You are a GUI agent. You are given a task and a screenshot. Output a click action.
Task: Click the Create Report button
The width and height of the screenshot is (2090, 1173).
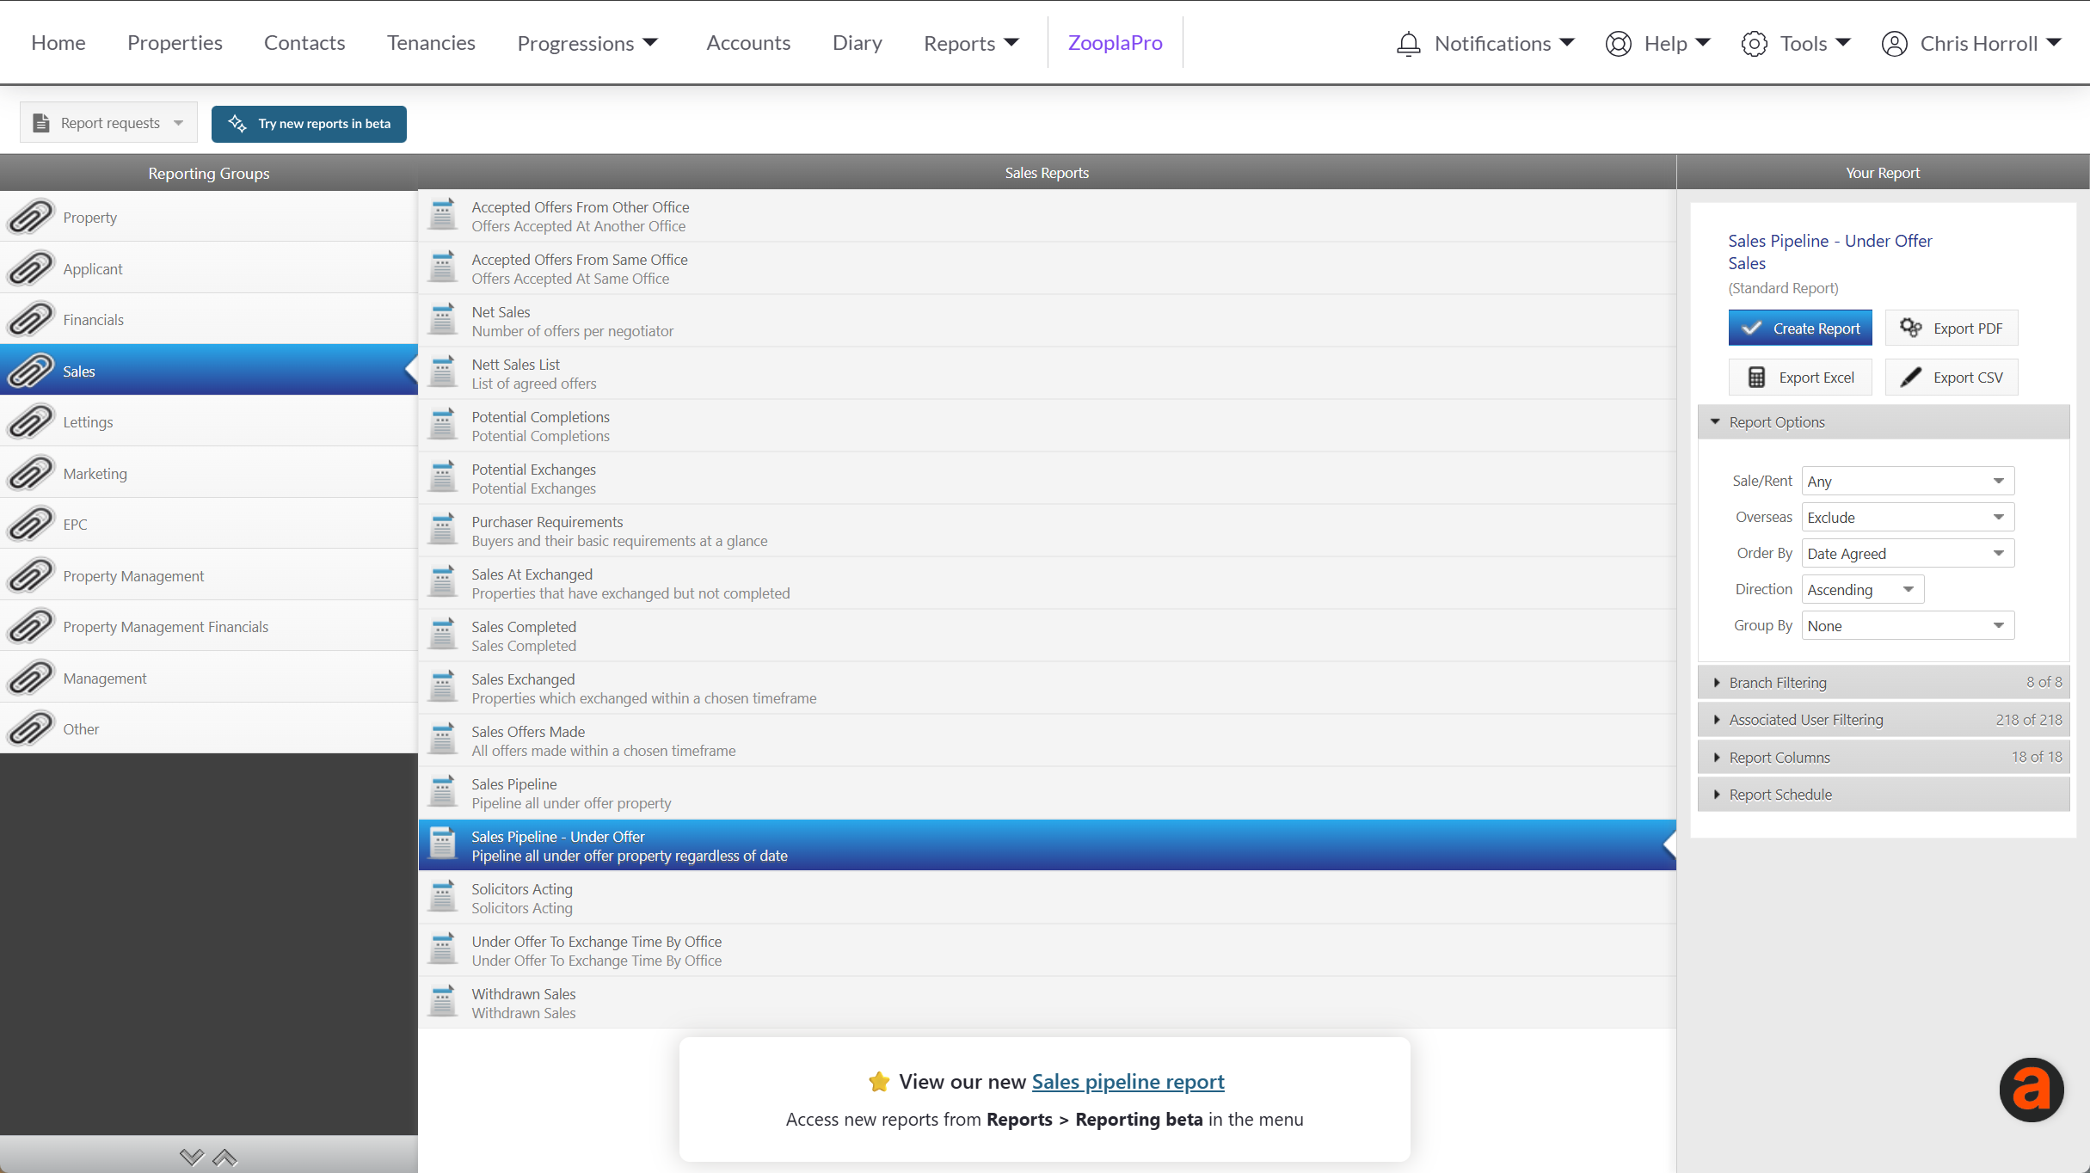tap(1799, 328)
